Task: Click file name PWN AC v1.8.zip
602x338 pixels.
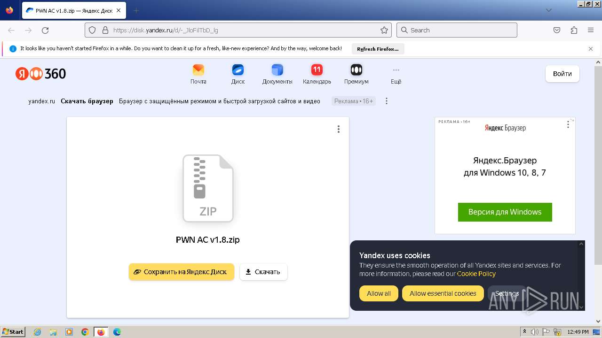Action: pos(208,239)
